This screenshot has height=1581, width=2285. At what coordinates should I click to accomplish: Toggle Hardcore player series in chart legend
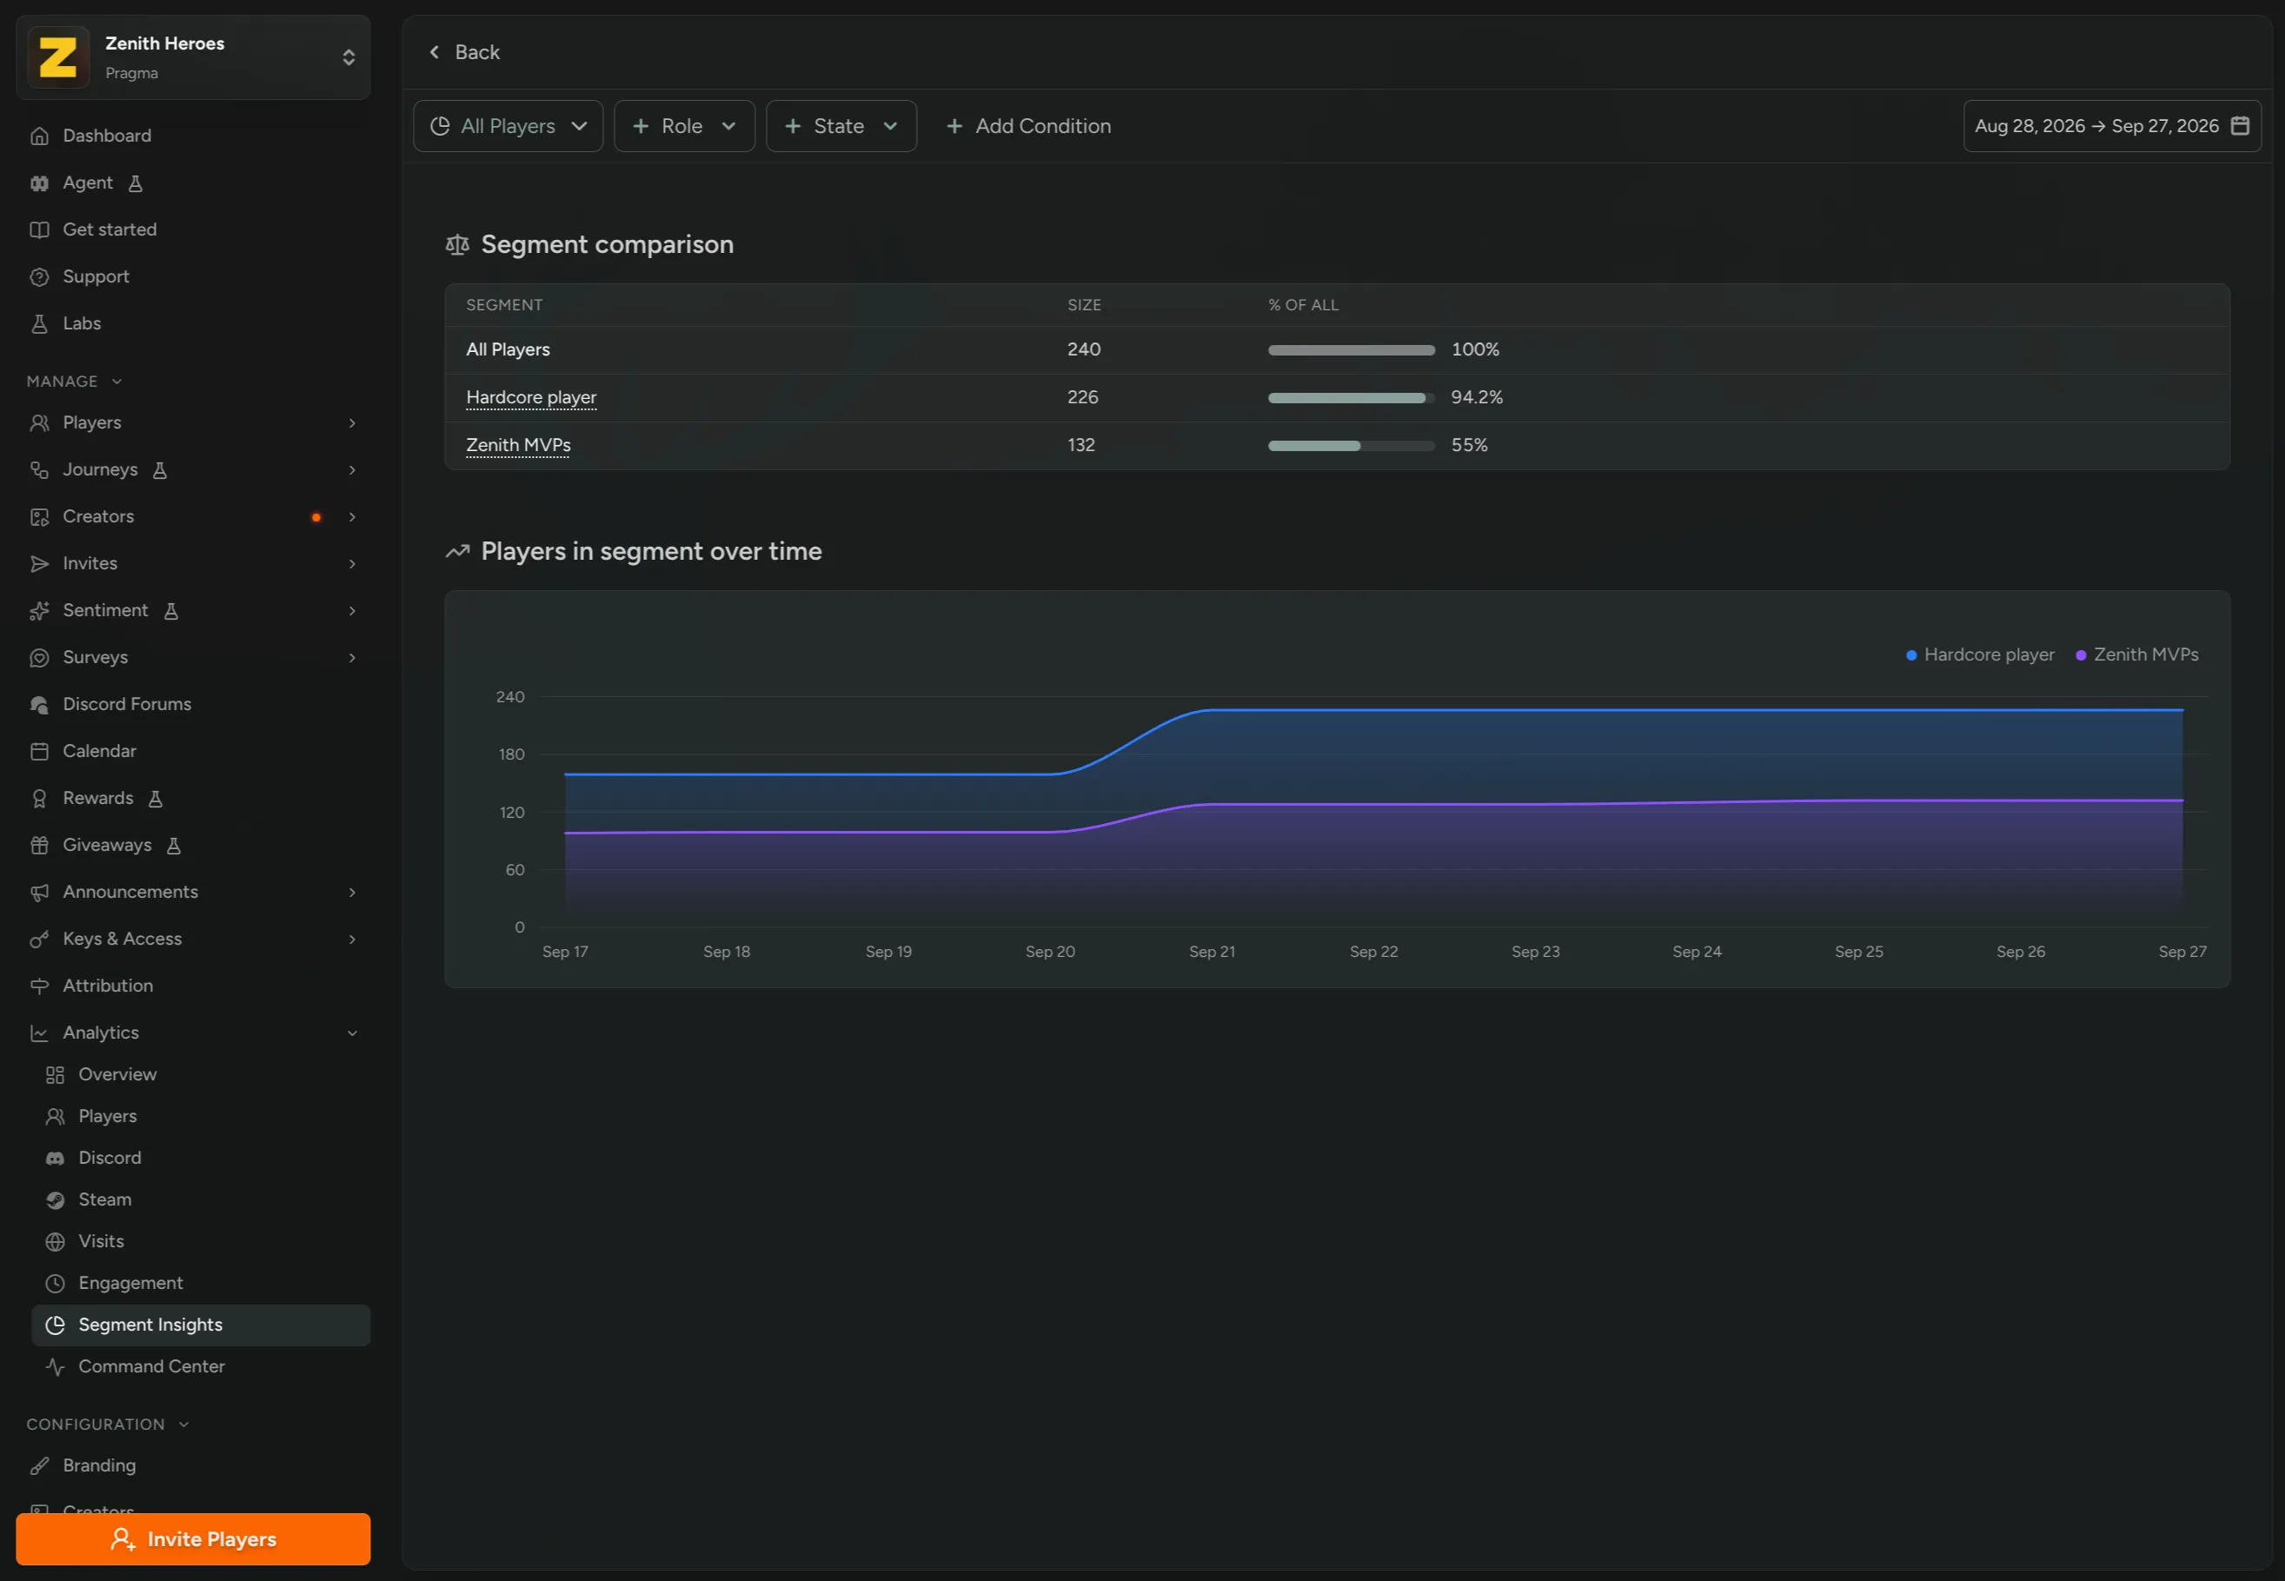1981,654
